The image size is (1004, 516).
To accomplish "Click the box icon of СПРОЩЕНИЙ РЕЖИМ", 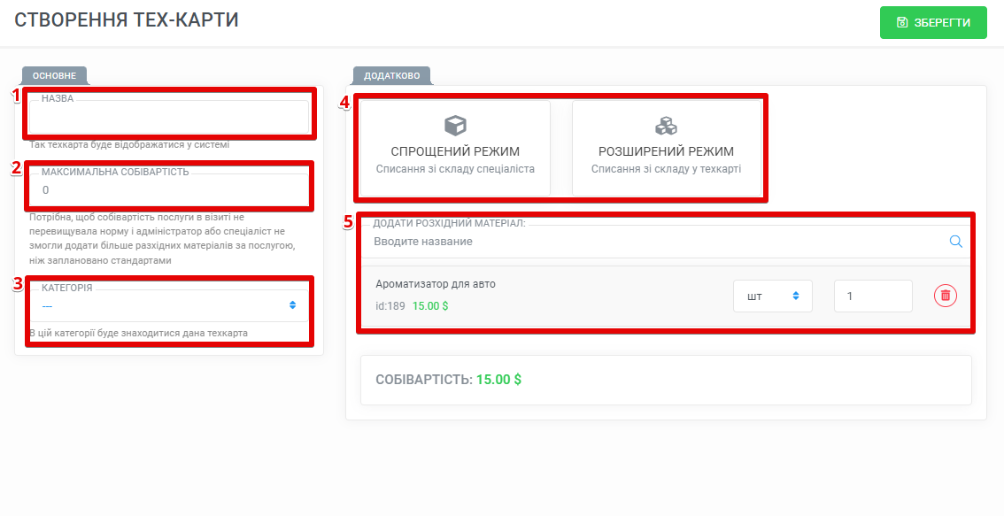I will (x=455, y=126).
